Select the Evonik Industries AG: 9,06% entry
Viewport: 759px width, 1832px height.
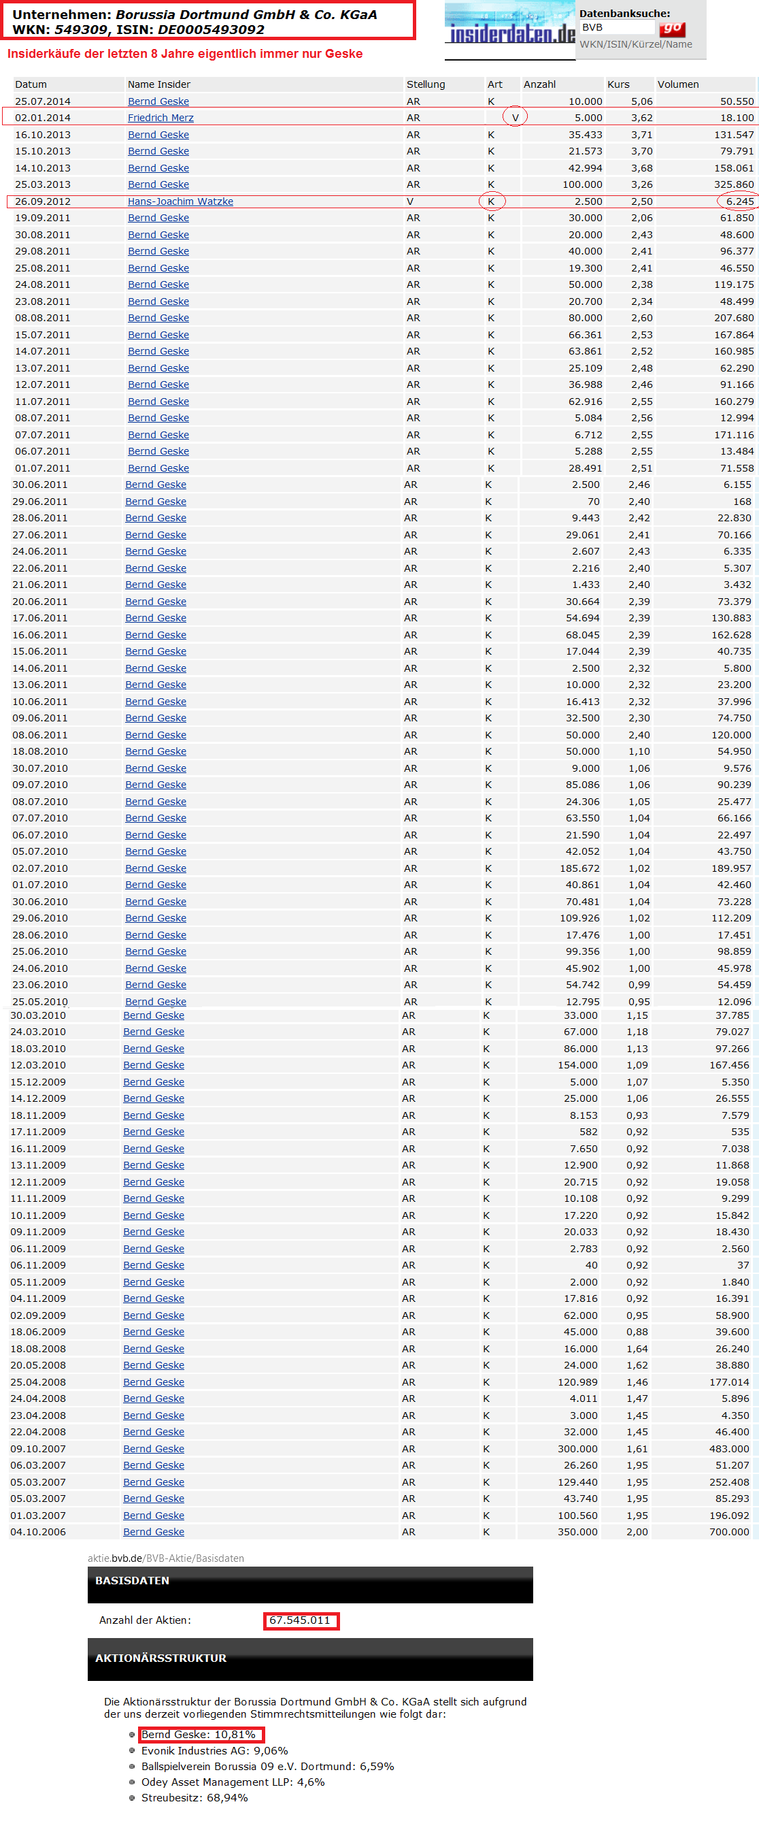[215, 1751]
